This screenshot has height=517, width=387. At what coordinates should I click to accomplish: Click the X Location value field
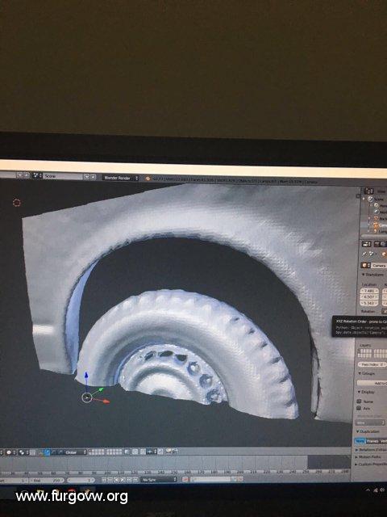tap(369, 291)
